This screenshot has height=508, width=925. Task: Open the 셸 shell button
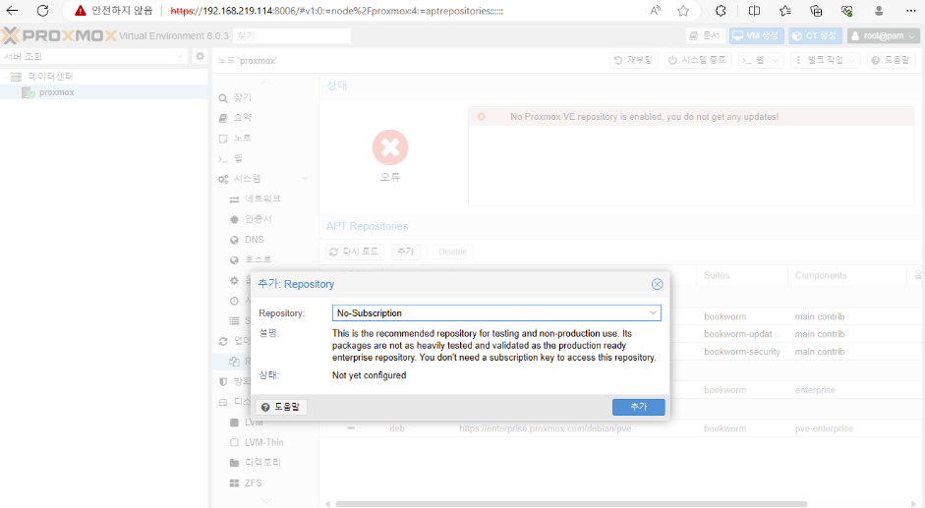pos(753,60)
